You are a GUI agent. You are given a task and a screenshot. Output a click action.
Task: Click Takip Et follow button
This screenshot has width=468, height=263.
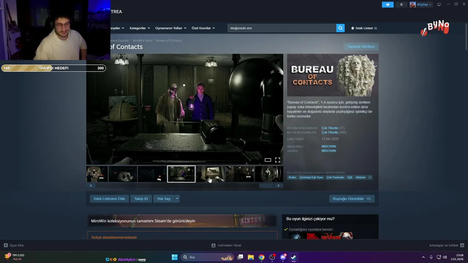(141, 199)
